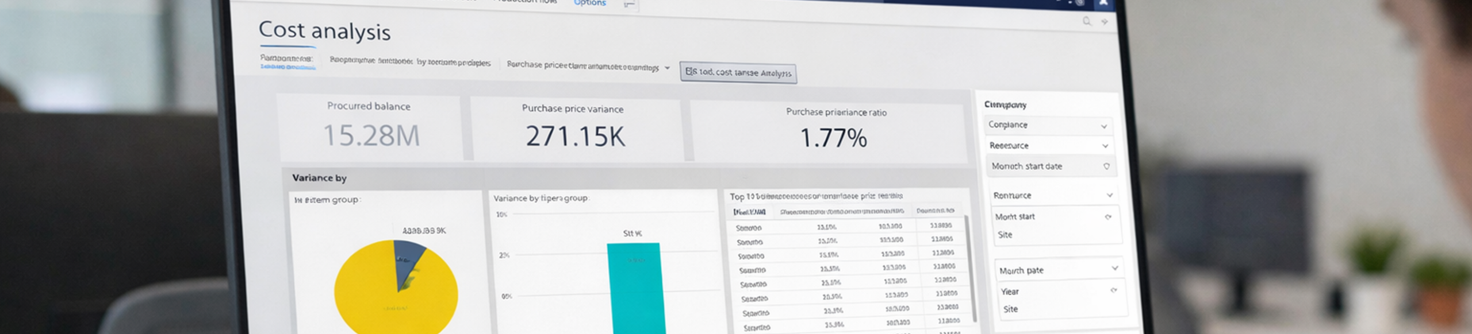The height and width of the screenshot is (334, 1472).
Task: Expand the Morrh pate dropdown
Action: click(1114, 269)
